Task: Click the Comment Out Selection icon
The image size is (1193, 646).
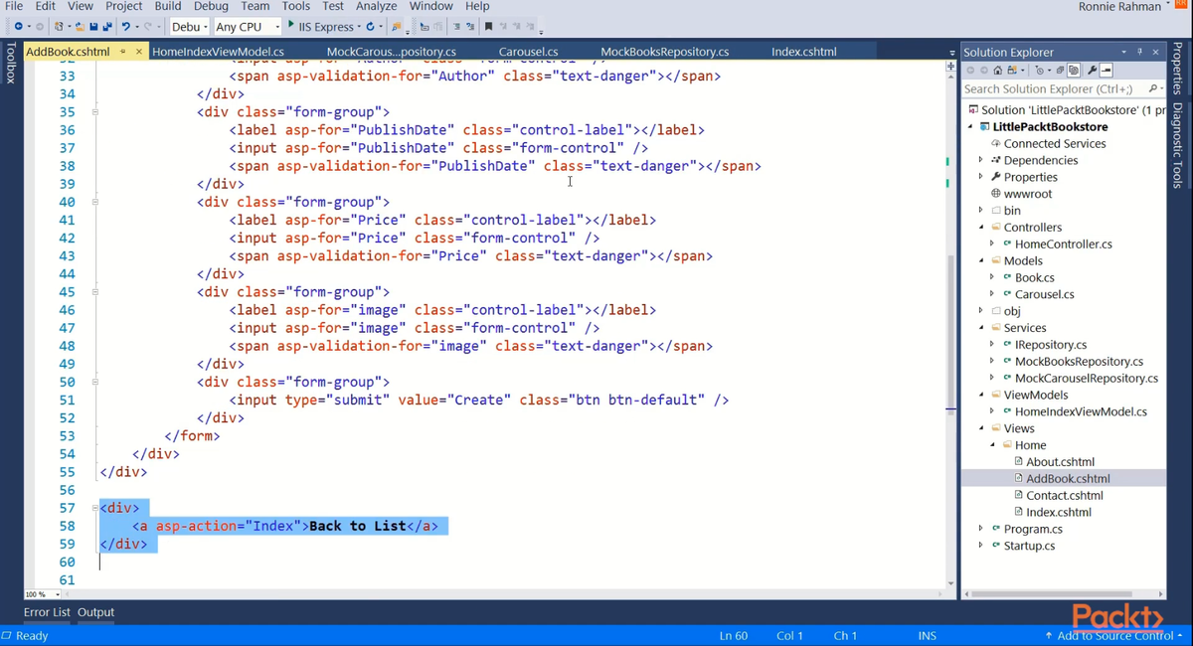Action: click(456, 26)
